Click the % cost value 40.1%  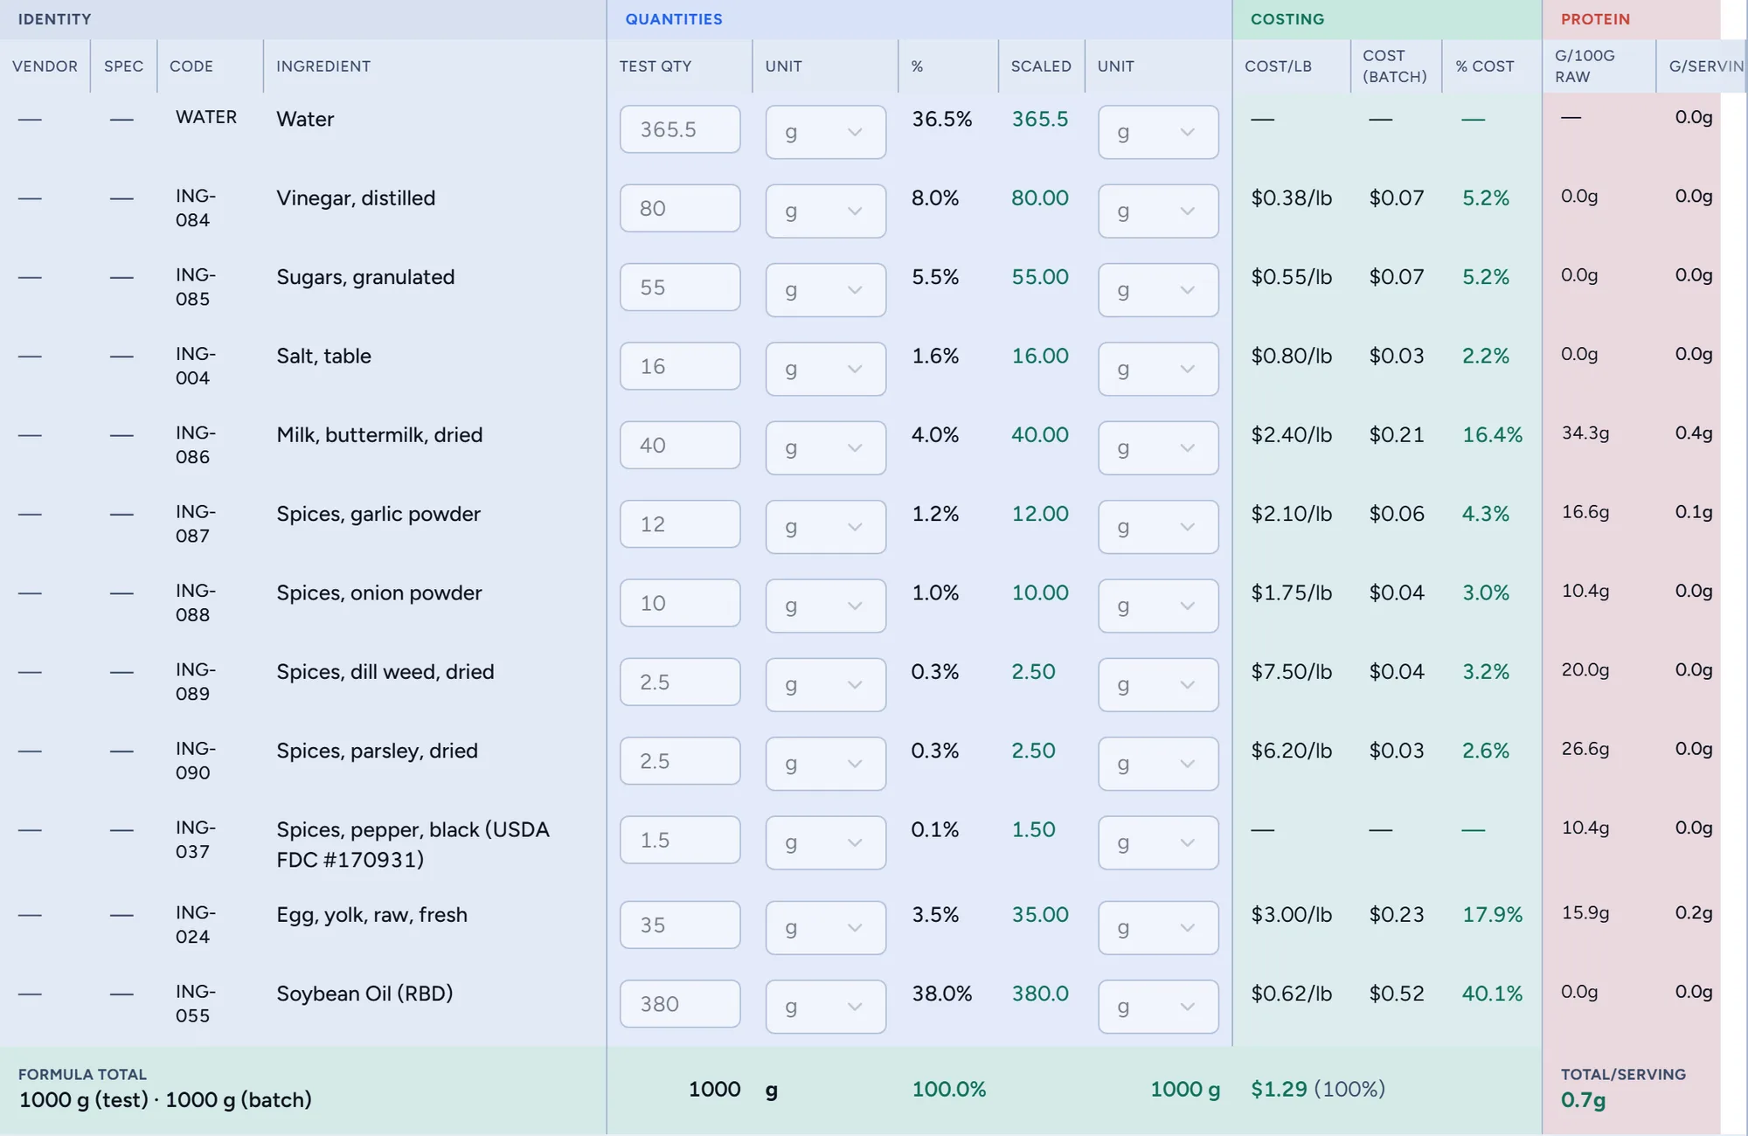pyautogui.click(x=1493, y=994)
